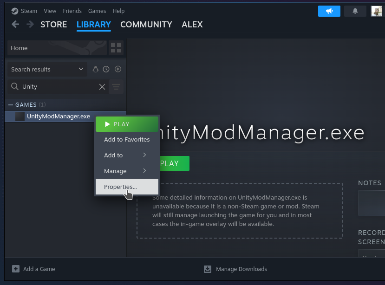This screenshot has height=285, width=385.
Task: Open the View menu
Action: (50, 11)
